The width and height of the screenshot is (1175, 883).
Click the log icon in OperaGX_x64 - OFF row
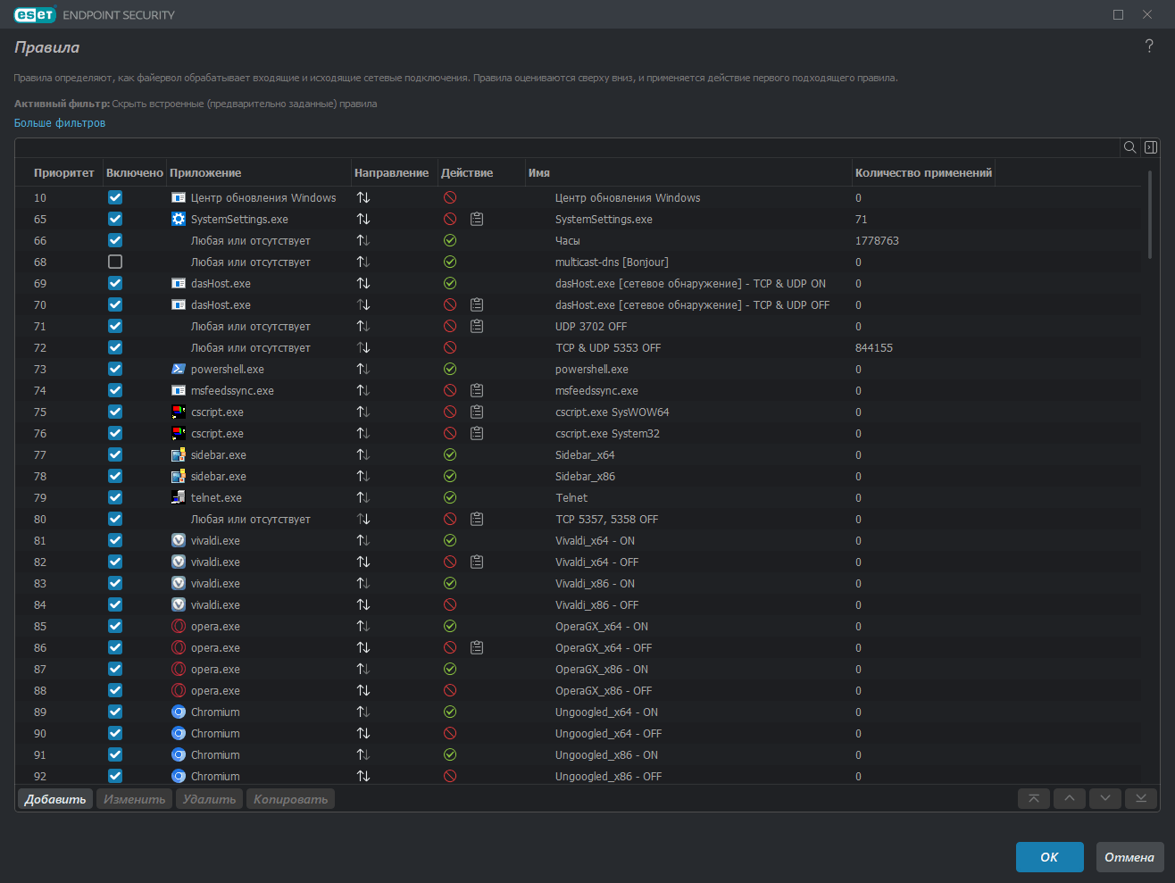point(477,647)
